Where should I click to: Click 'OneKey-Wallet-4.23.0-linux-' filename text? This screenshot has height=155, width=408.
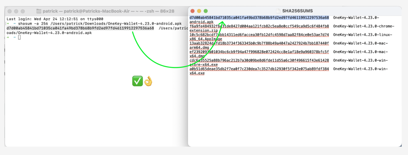tap(363, 35)
